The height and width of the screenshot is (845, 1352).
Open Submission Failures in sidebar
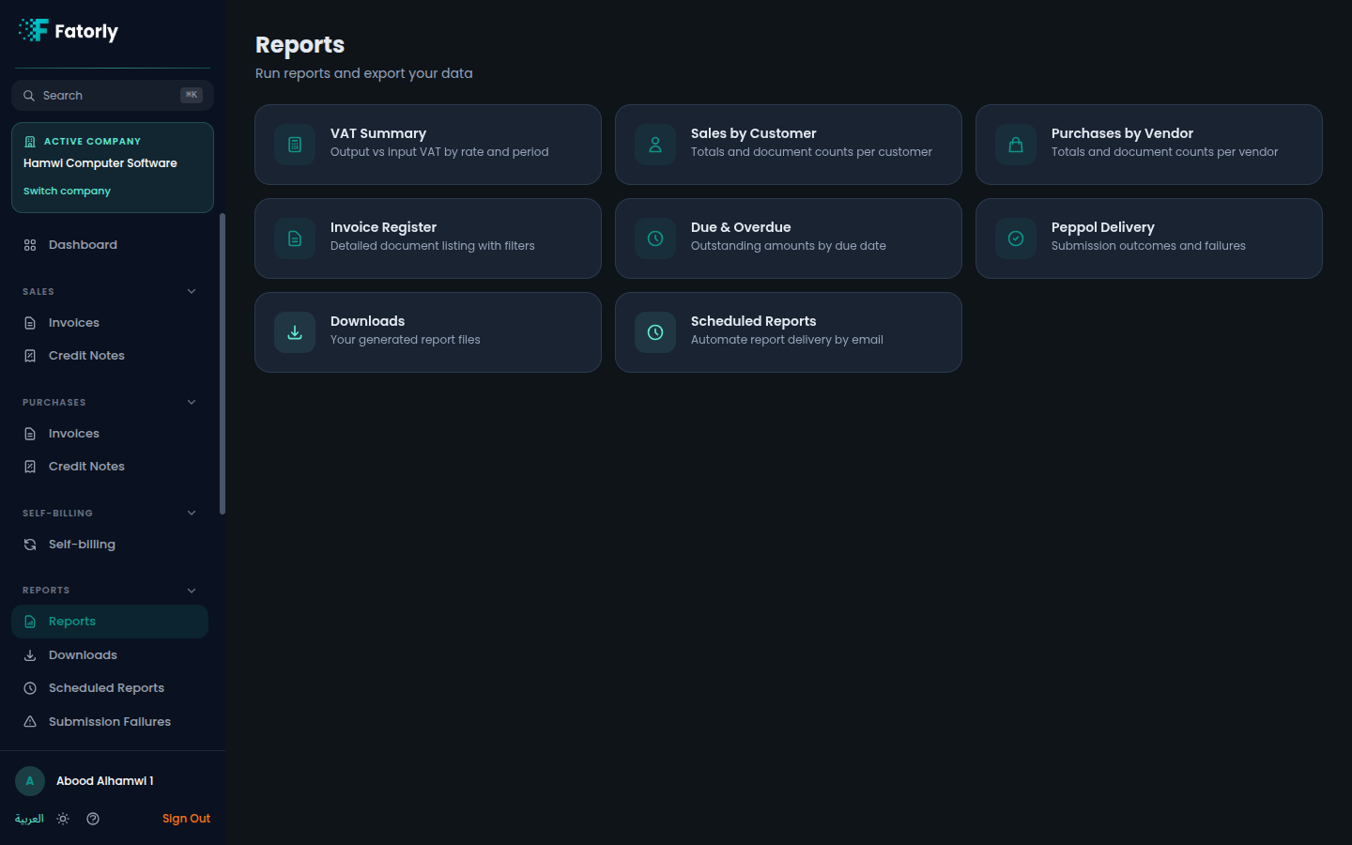pyautogui.click(x=110, y=722)
